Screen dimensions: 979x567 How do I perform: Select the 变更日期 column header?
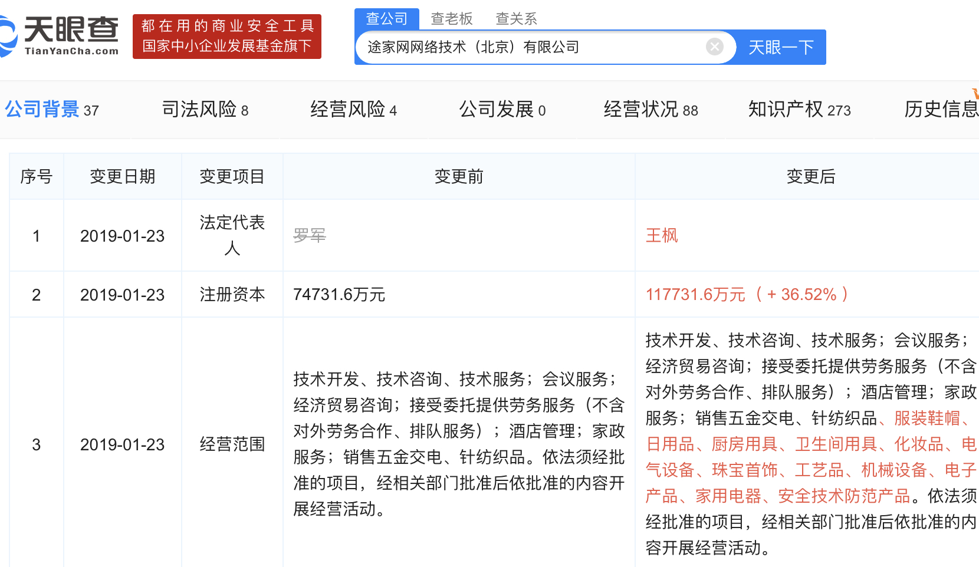click(x=123, y=176)
